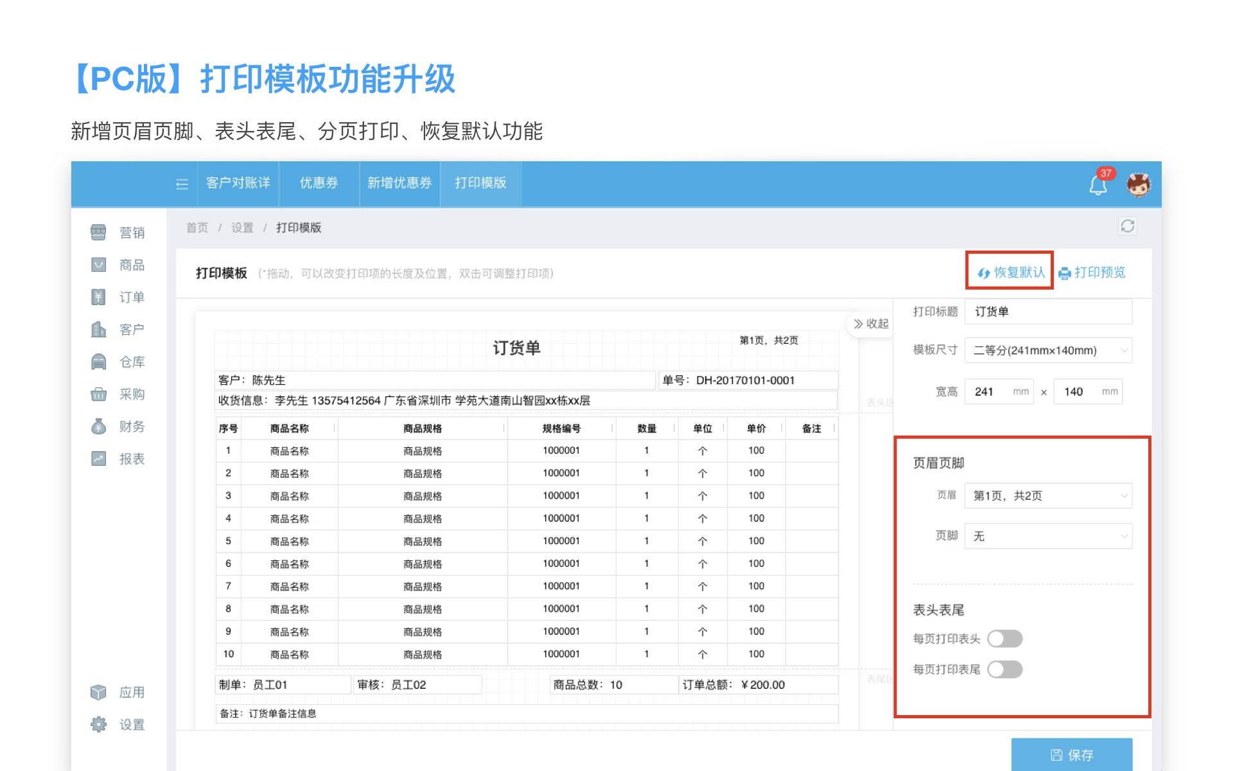Open the 营销 marketing sidebar icon
This screenshot has height=771, width=1233.
pos(98,232)
